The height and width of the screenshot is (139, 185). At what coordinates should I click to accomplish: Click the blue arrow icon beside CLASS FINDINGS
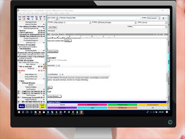(x=62, y=74)
